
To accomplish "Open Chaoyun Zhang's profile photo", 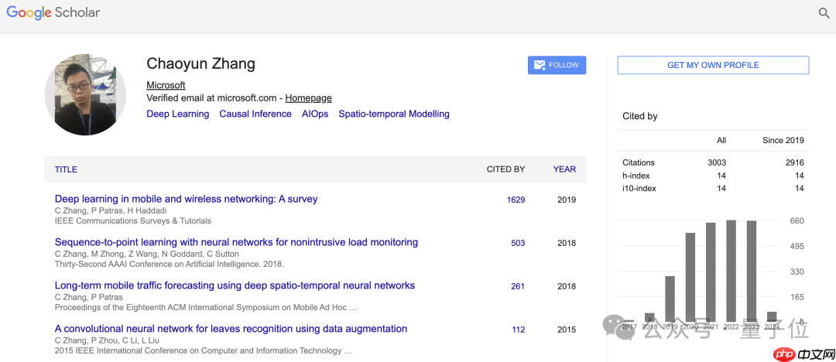I will (85, 95).
